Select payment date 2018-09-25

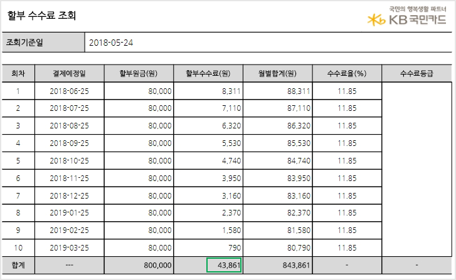(69, 143)
